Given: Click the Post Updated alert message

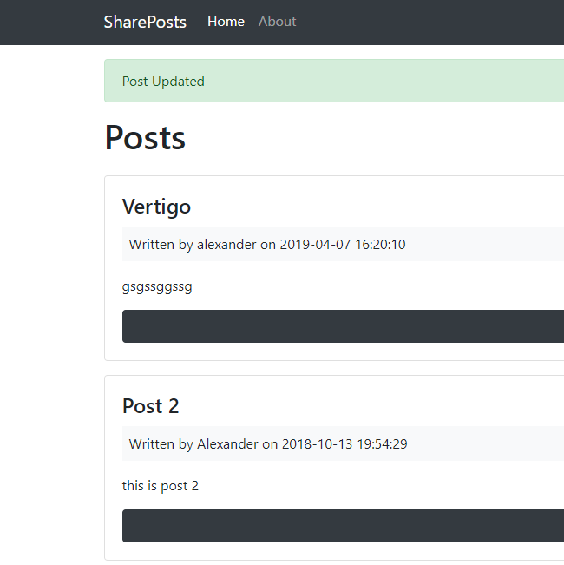Looking at the screenshot, I should click(163, 82).
